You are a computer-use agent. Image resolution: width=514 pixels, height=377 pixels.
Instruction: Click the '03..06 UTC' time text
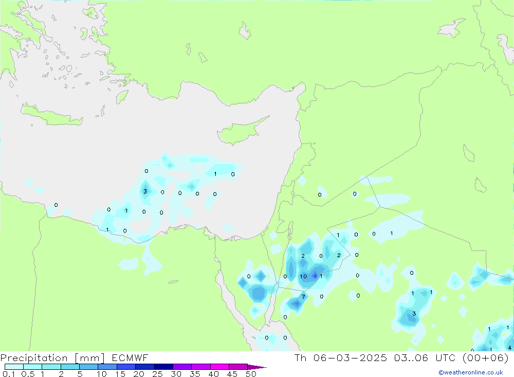[425, 357]
